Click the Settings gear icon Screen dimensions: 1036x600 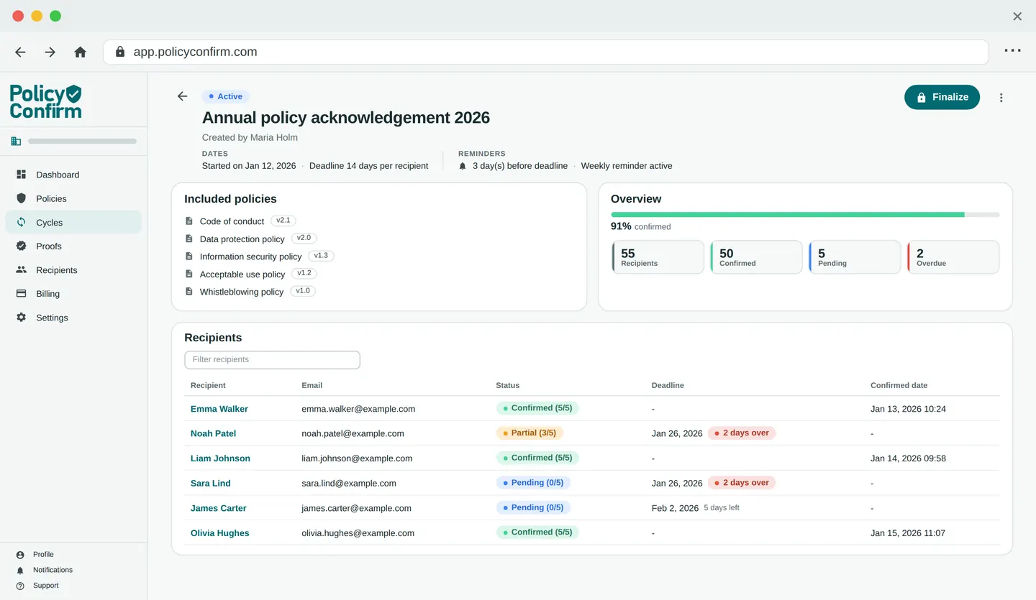click(22, 318)
